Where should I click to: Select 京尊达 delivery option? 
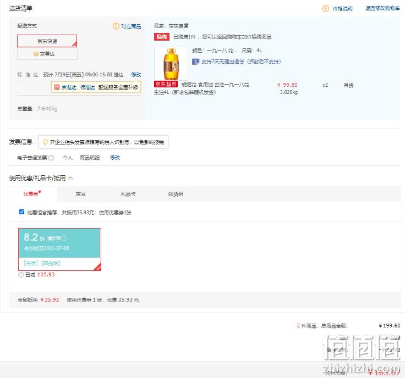coord(47,54)
